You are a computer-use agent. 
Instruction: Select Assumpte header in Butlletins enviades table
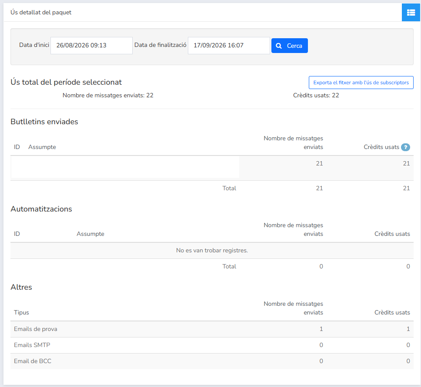pos(42,147)
